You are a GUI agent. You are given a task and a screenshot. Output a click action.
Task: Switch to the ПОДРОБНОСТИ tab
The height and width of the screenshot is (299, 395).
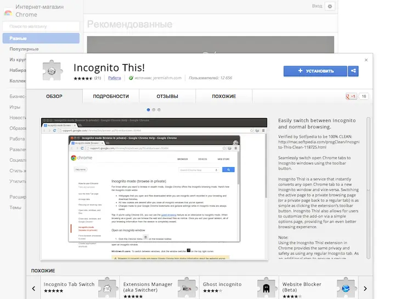(x=111, y=96)
